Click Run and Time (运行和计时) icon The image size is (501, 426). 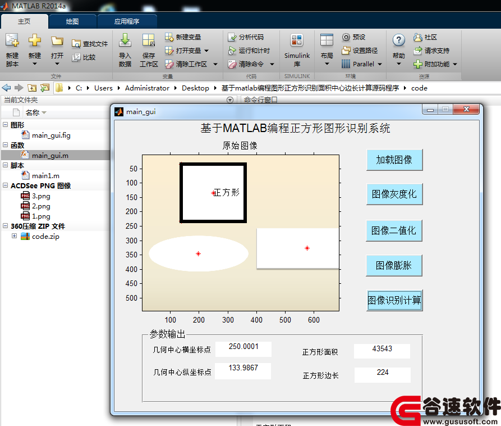(232, 51)
